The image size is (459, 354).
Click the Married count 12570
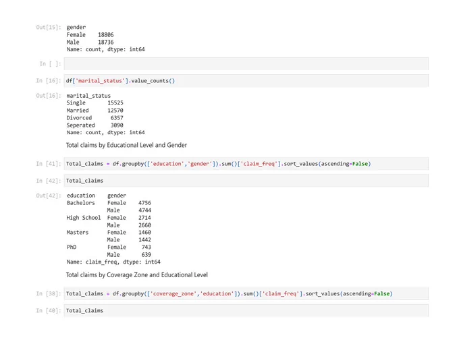[115, 110]
